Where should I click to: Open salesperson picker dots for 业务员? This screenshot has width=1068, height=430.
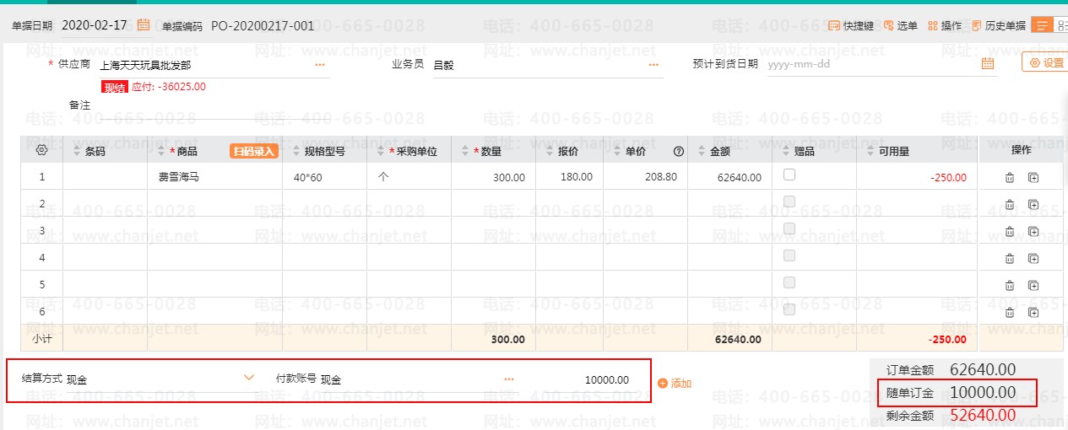coord(653,64)
